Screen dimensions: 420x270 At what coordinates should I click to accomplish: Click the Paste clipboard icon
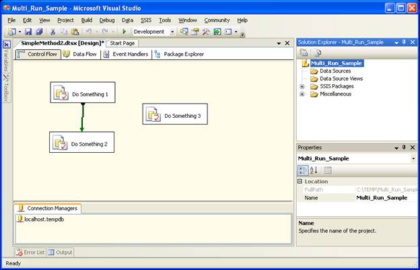[75, 32]
